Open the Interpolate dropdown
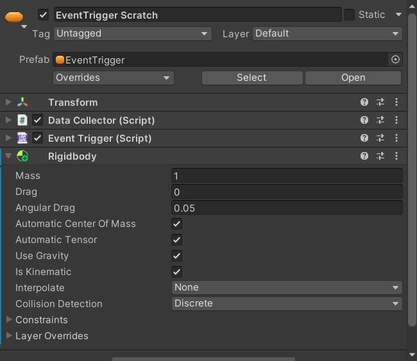The image size is (417, 361). [x=287, y=288]
